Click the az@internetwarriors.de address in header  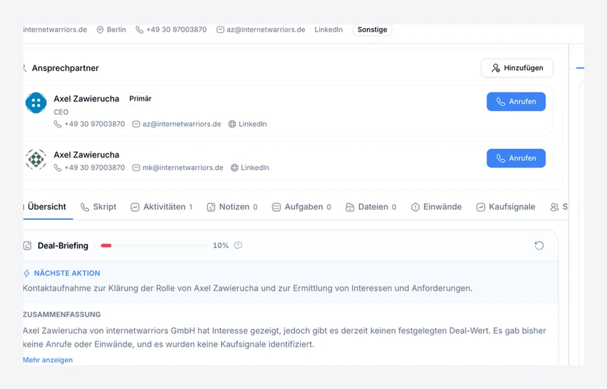[x=265, y=30]
